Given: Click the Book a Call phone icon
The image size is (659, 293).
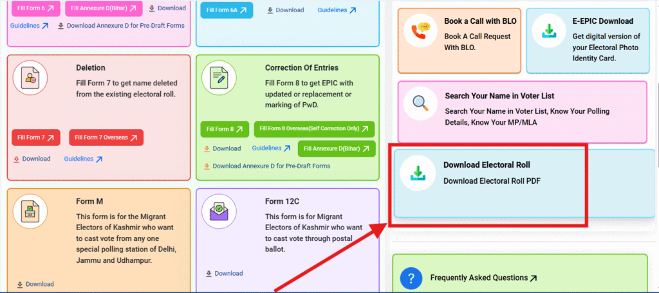Looking at the screenshot, I should click(x=421, y=31).
